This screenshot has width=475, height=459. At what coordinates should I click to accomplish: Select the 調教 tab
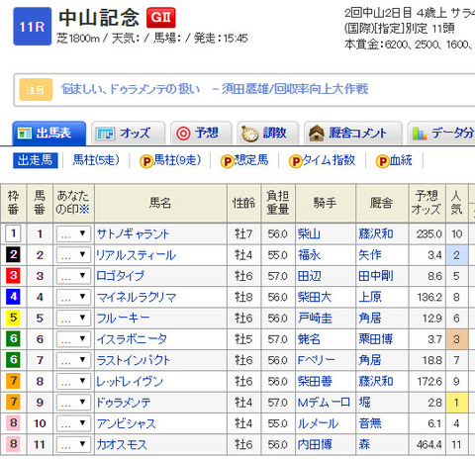[x=268, y=134]
